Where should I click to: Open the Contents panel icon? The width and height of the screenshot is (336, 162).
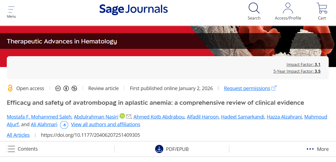(11, 149)
